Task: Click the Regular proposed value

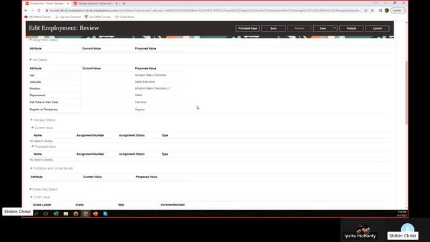Action: click(x=140, y=109)
